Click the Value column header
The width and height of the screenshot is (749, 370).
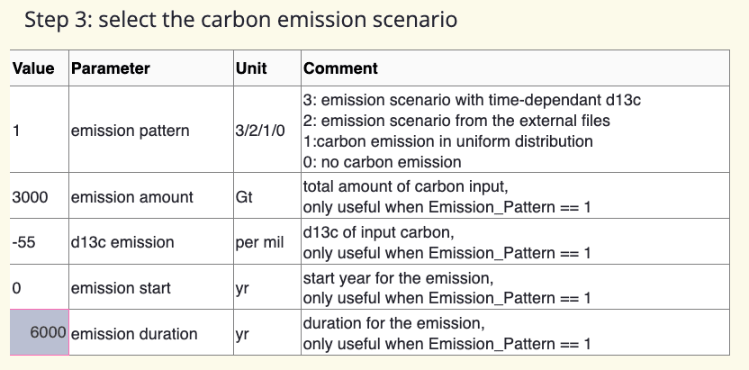coord(33,68)
